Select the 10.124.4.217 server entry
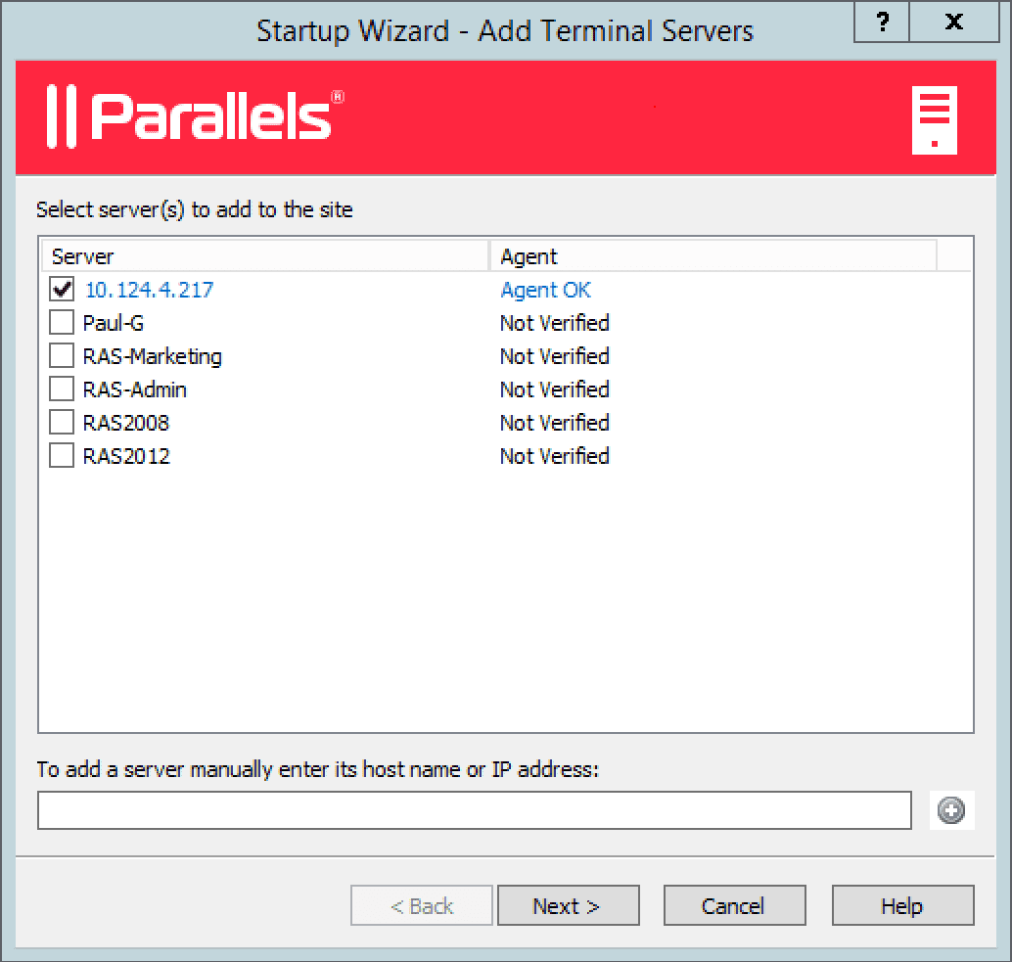This screenshot has width=1012, height=962. [149, 290]
